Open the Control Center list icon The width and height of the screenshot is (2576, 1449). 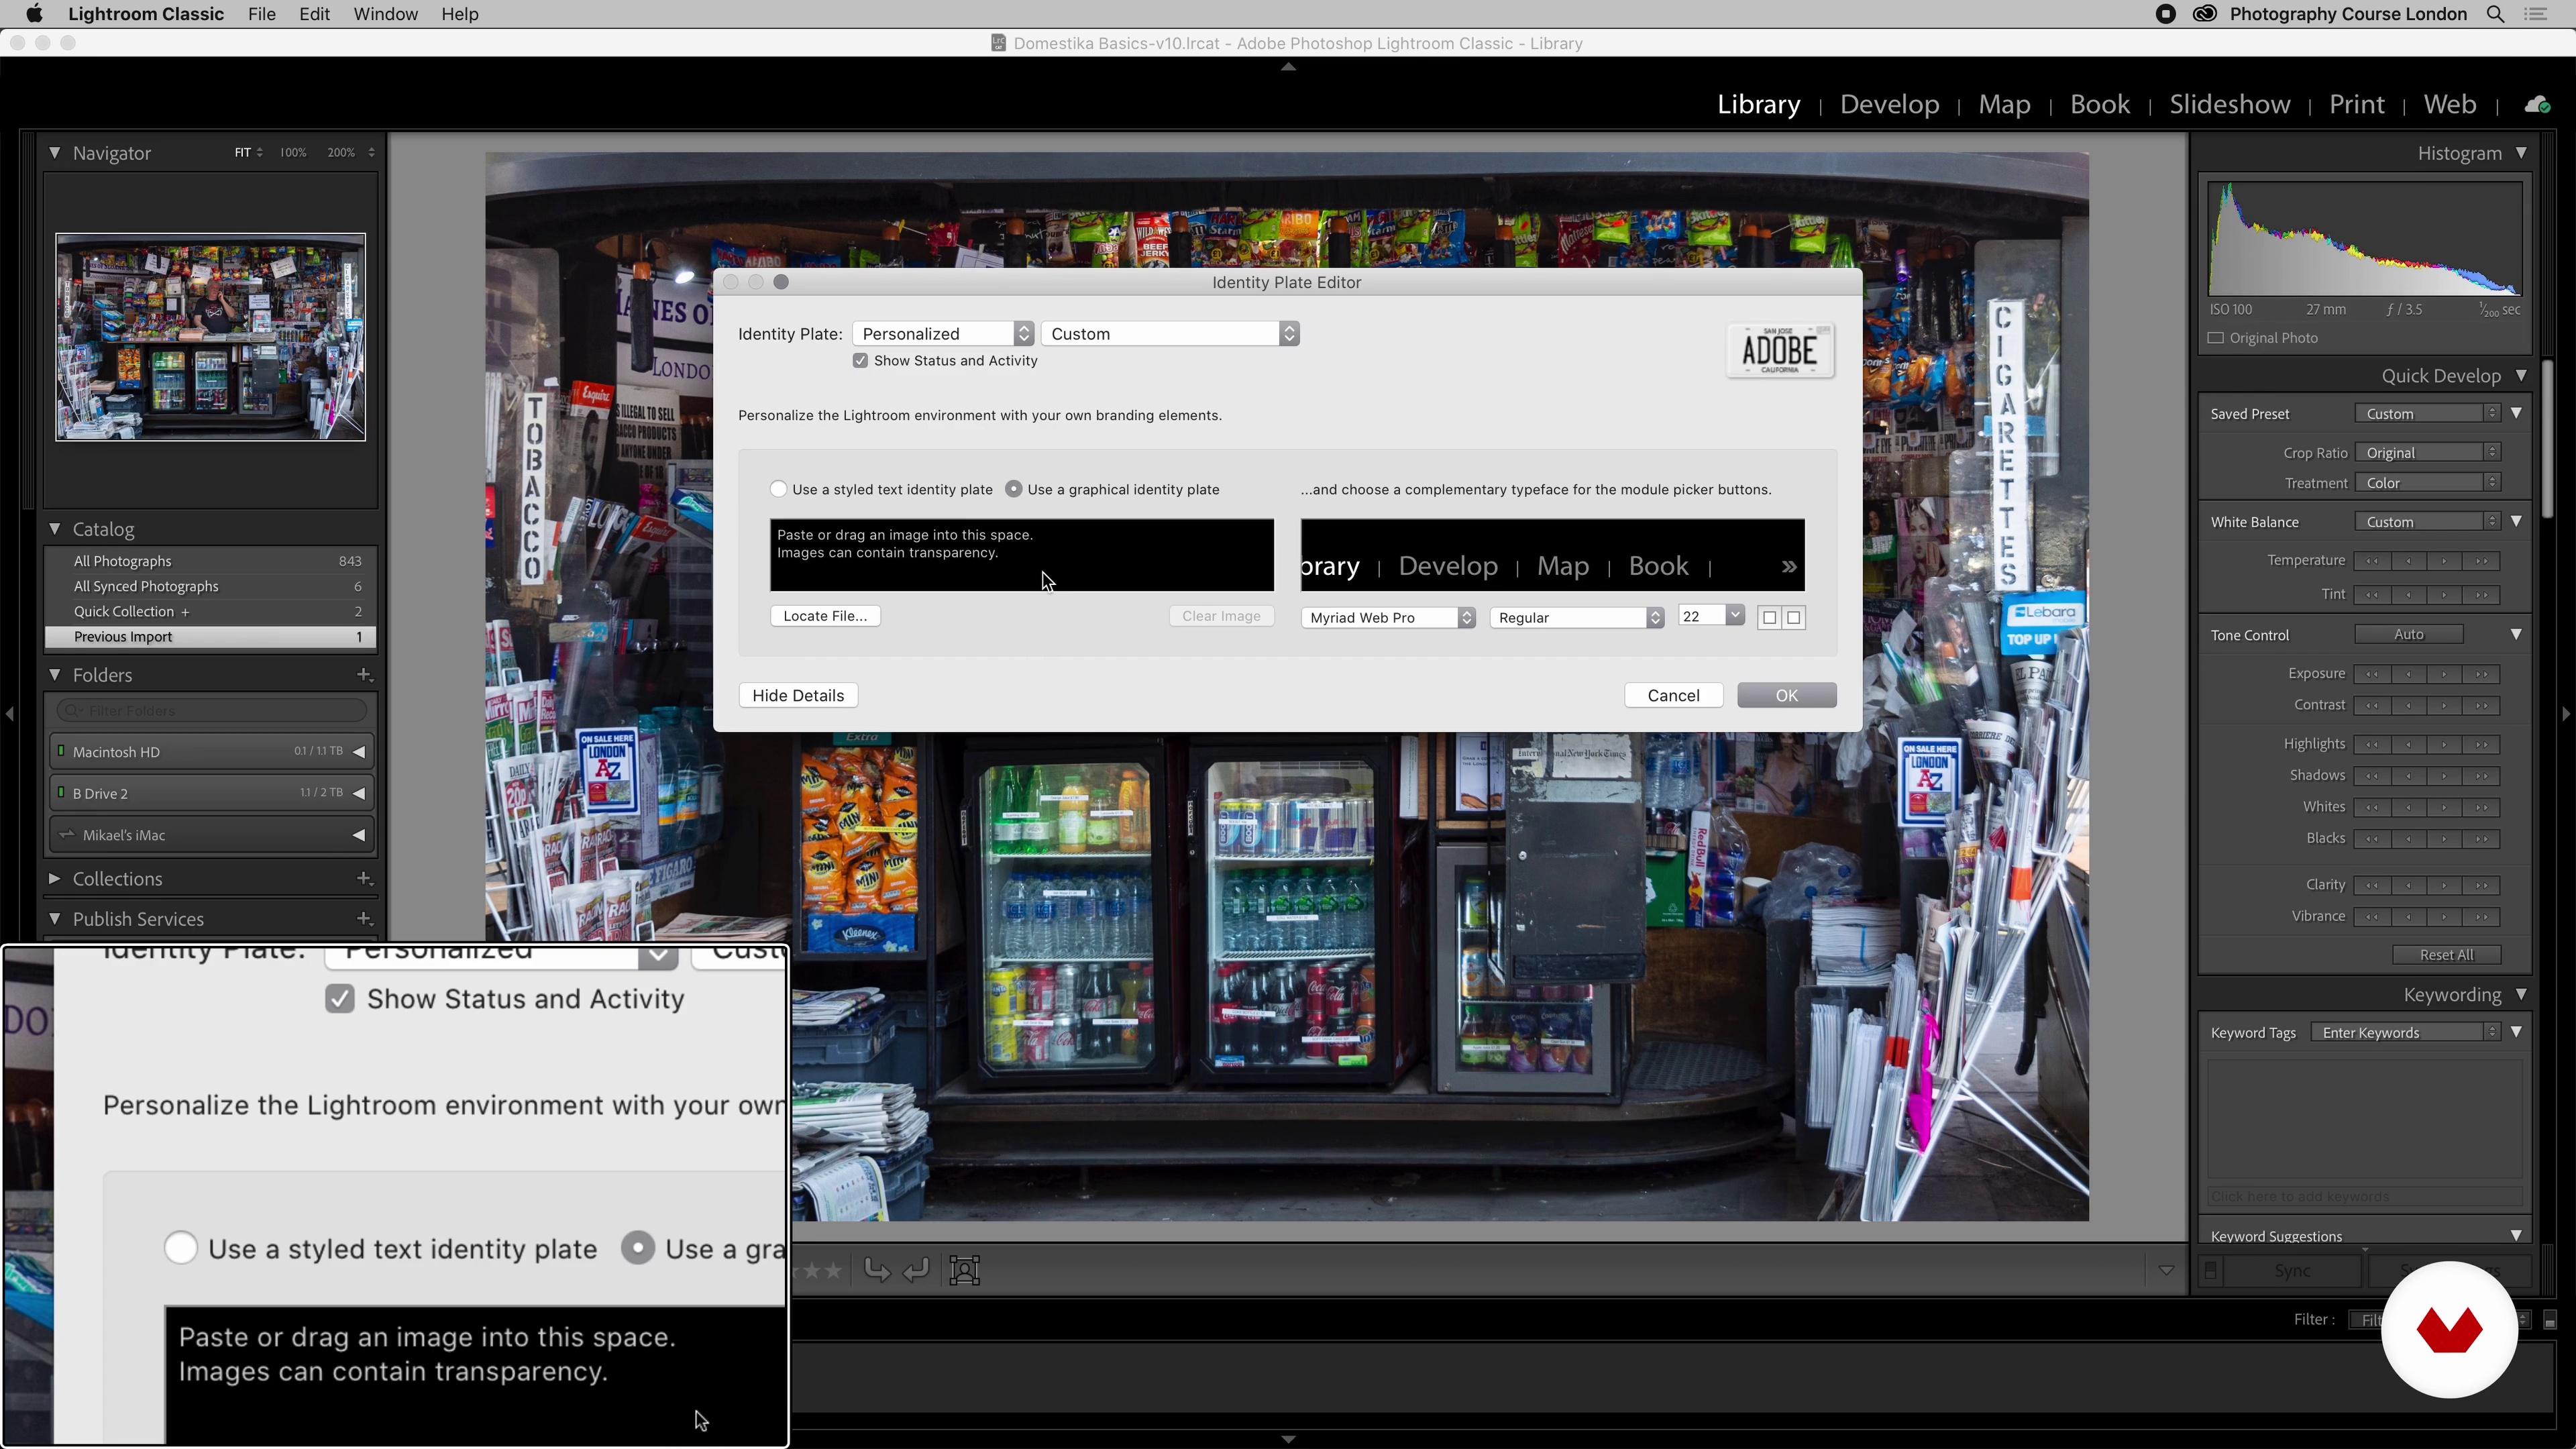point(2536,14)
